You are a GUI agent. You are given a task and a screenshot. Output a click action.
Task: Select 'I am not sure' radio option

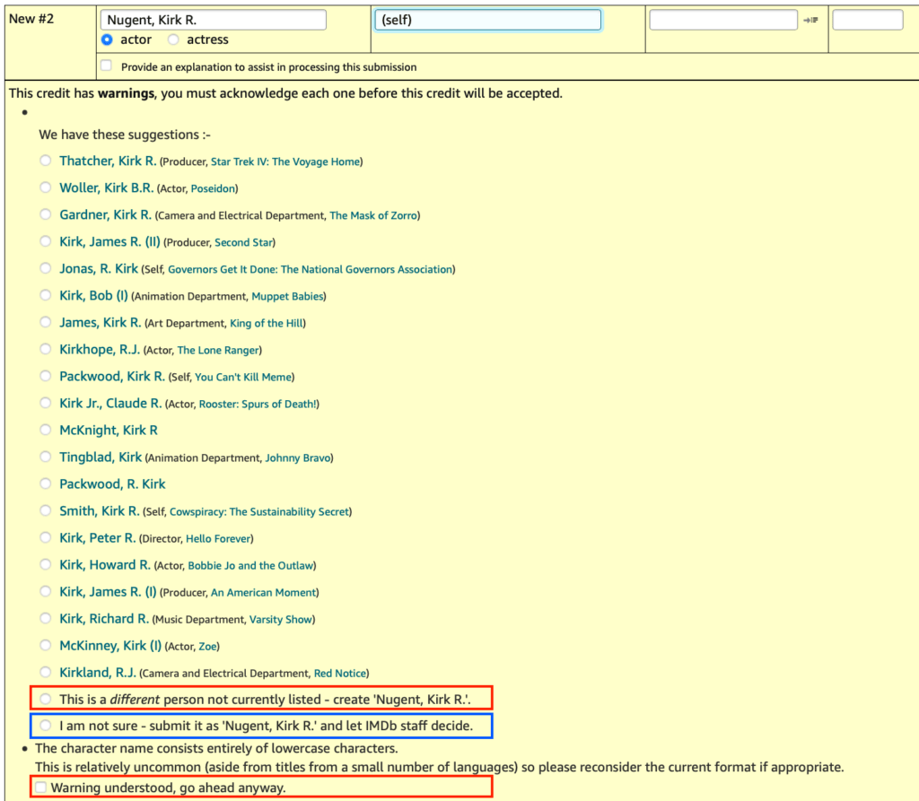click(45, 725)
